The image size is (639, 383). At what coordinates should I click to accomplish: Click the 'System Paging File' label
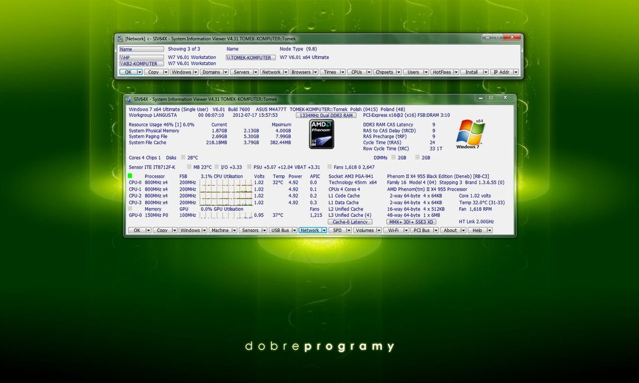click(148, 136)
